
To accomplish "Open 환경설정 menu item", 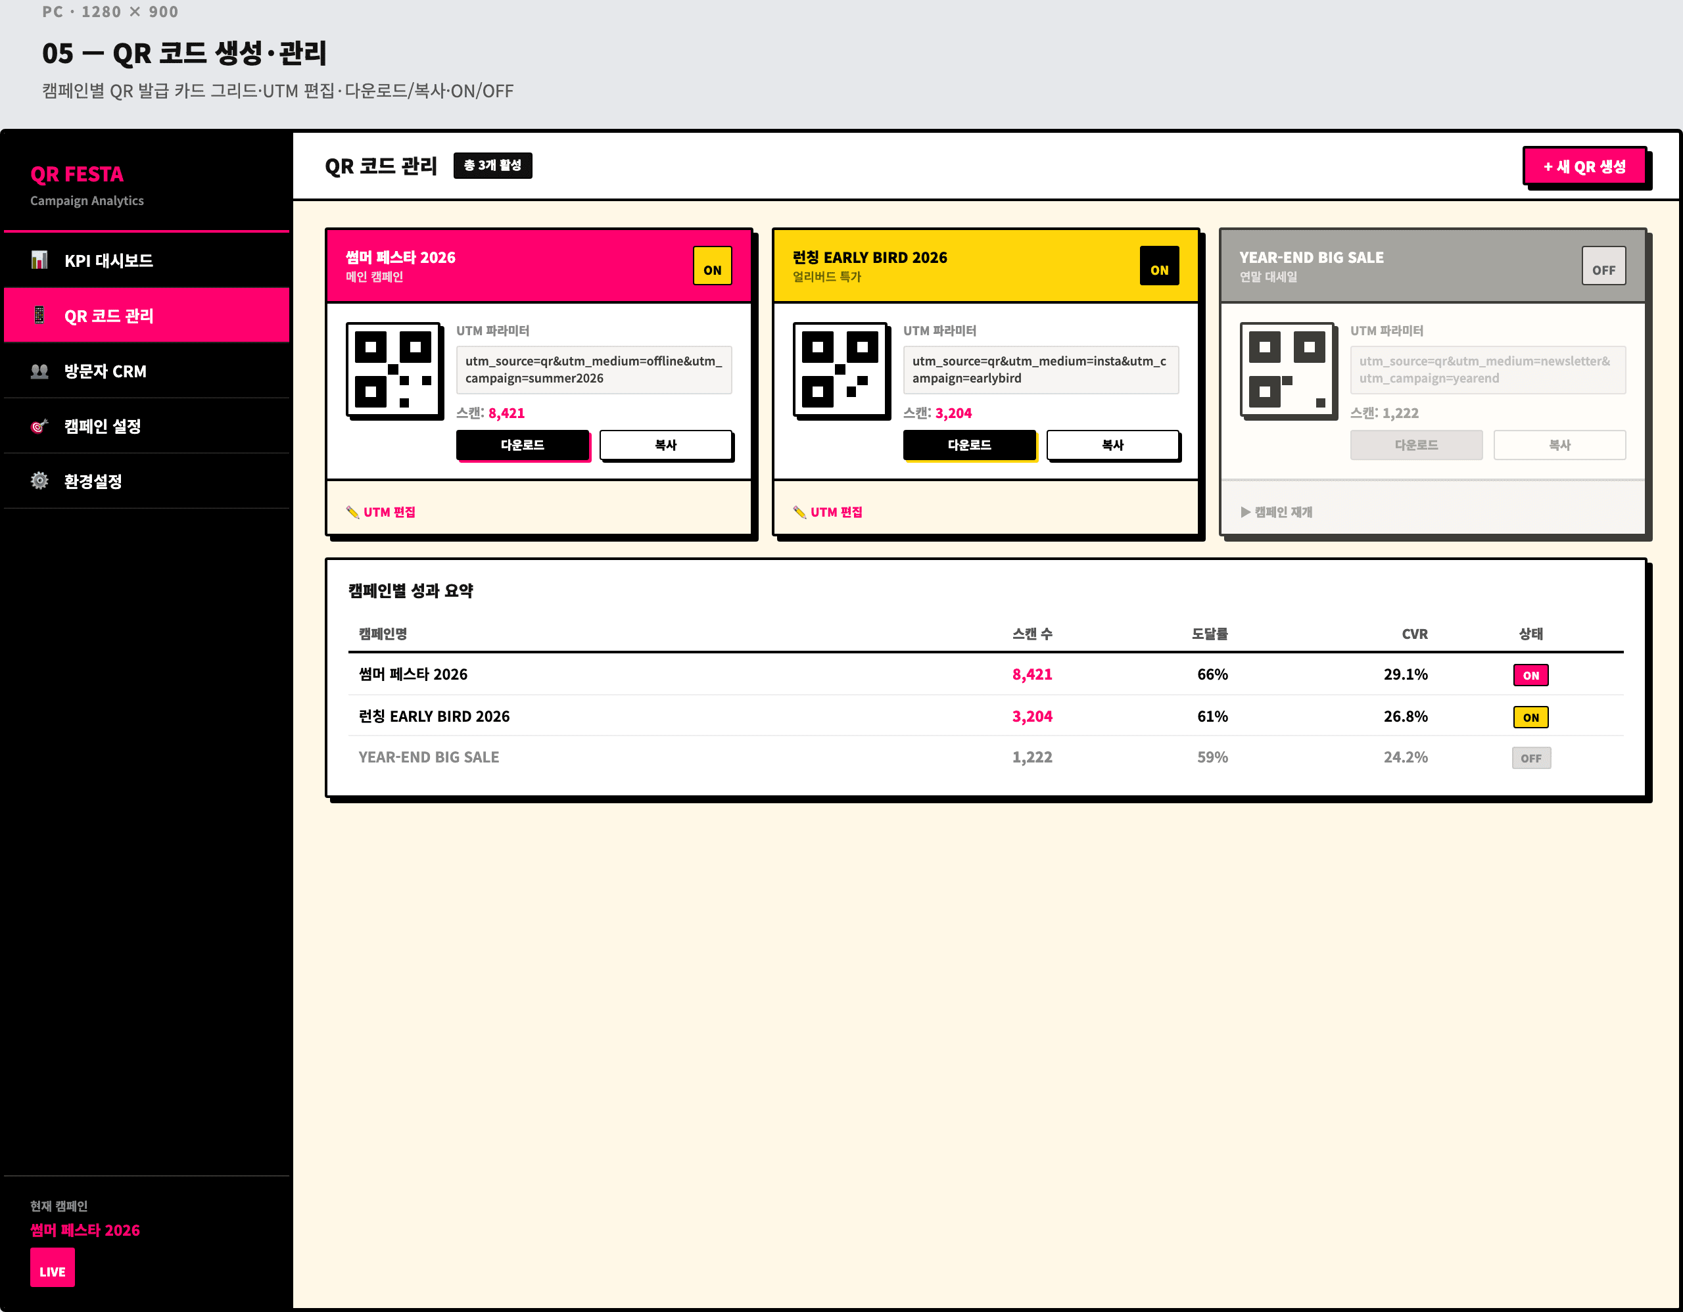I will (147, 480).
